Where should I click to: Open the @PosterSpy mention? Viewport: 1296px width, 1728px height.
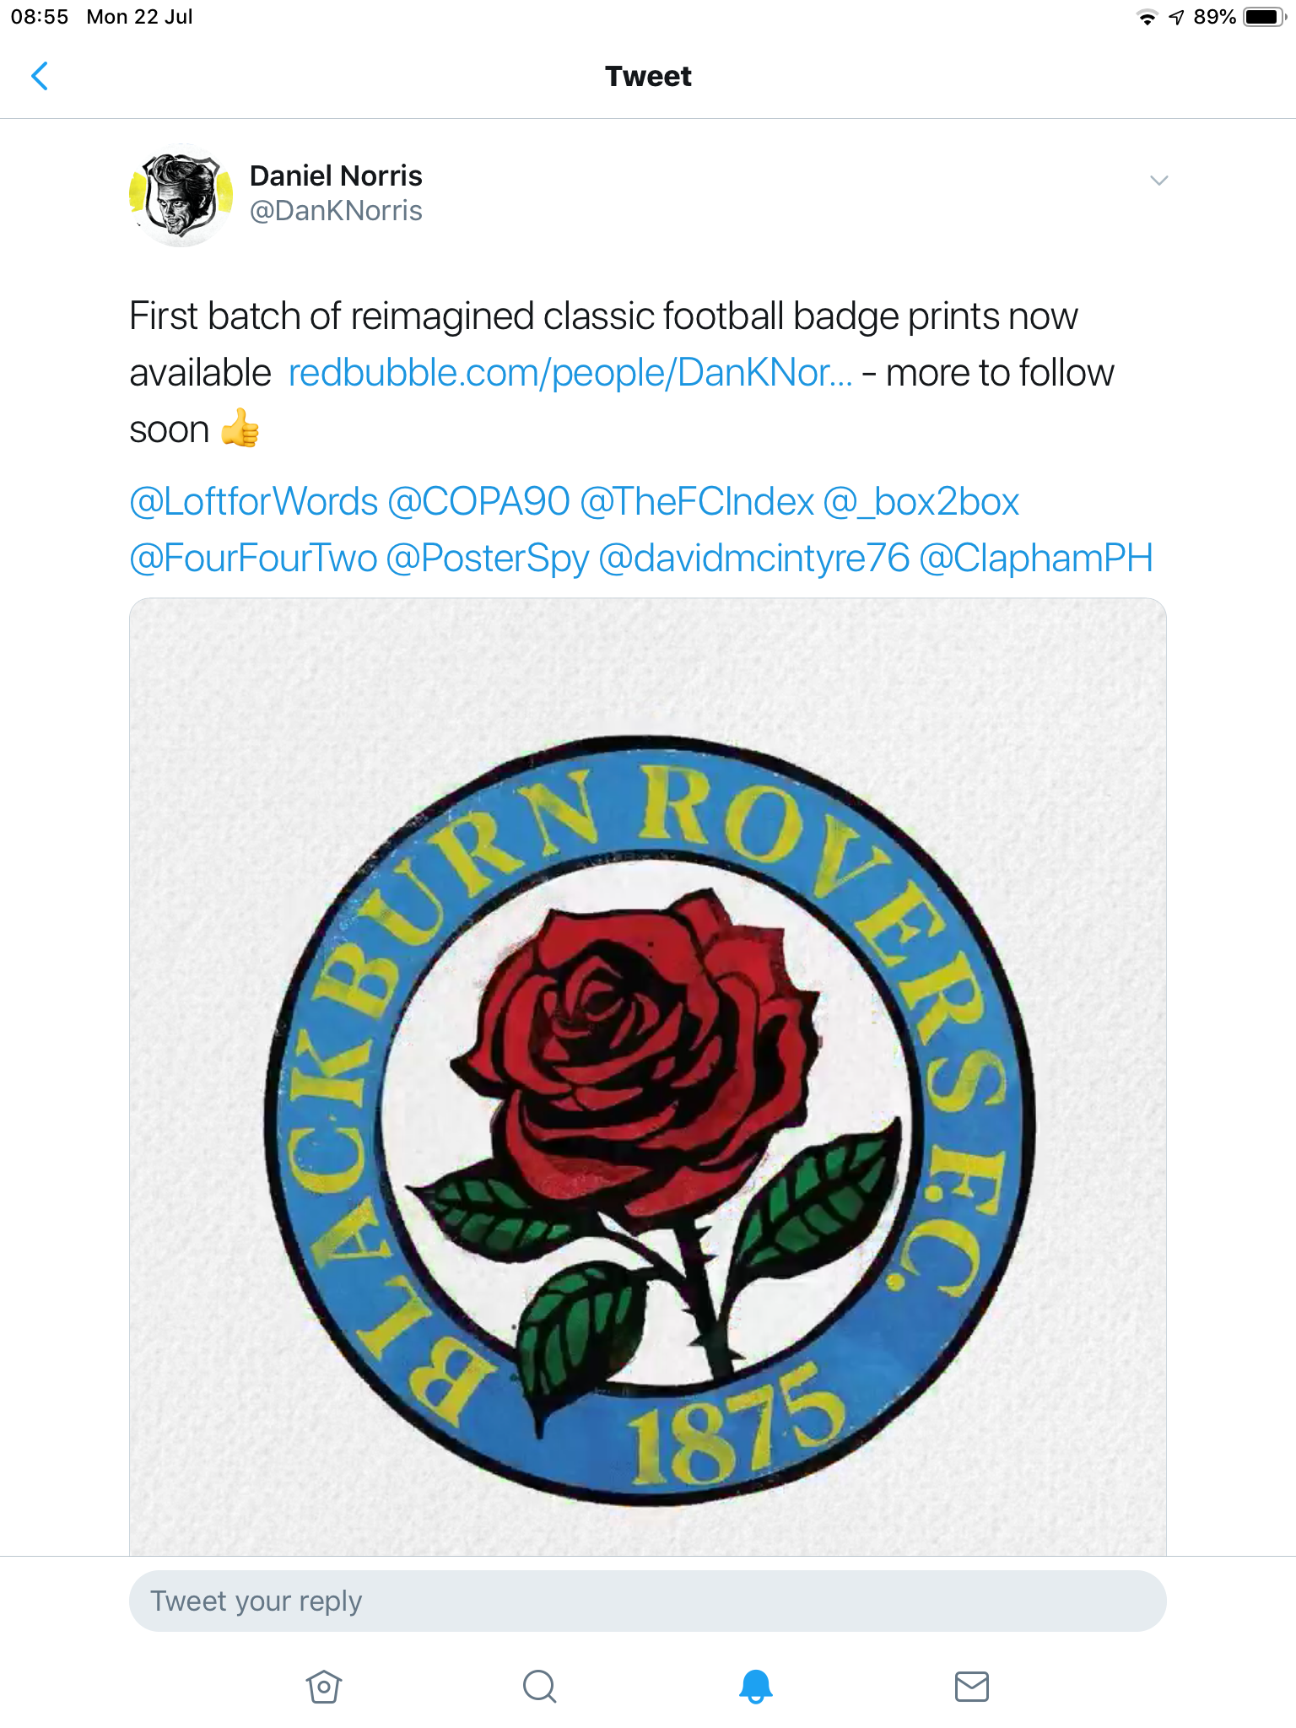point(488,559)
